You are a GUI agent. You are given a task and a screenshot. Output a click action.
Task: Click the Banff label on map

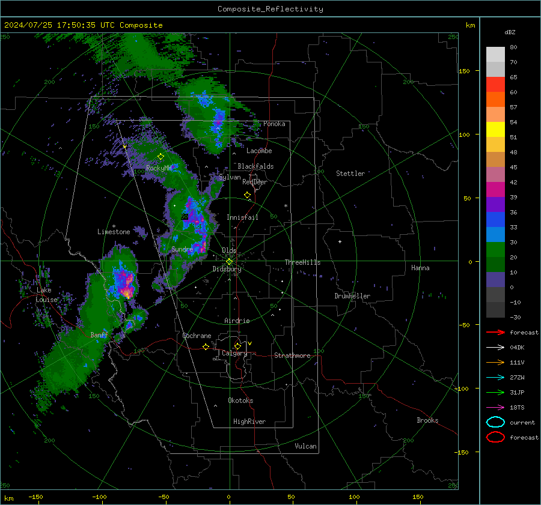(99, 334)
